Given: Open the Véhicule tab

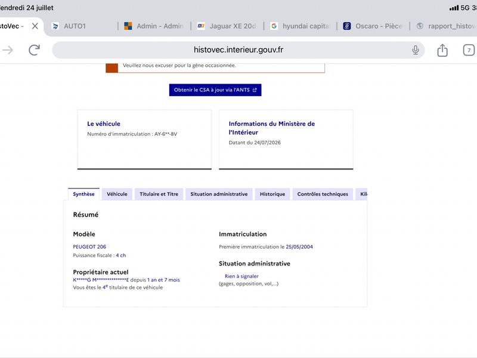Looking at the screenshot, I should [x=117, y=194].
